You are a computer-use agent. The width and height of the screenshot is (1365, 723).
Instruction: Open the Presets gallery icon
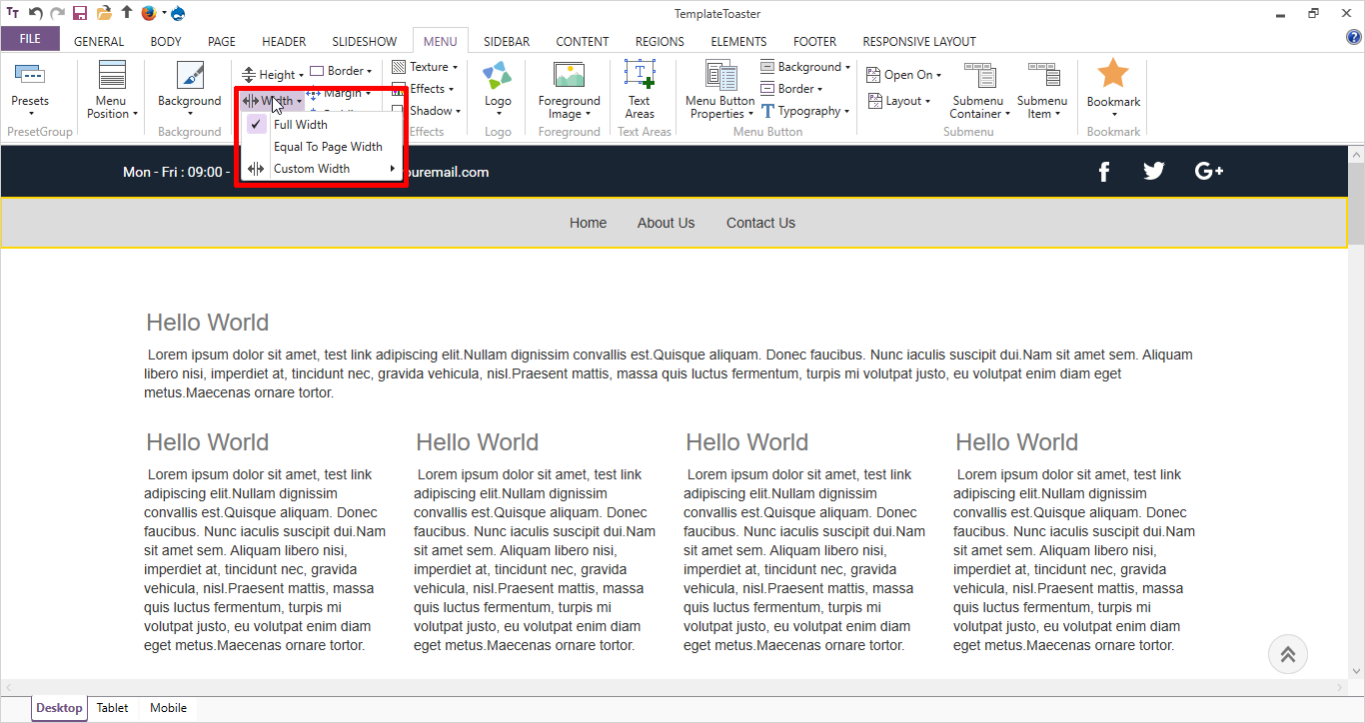pos(30,76)
